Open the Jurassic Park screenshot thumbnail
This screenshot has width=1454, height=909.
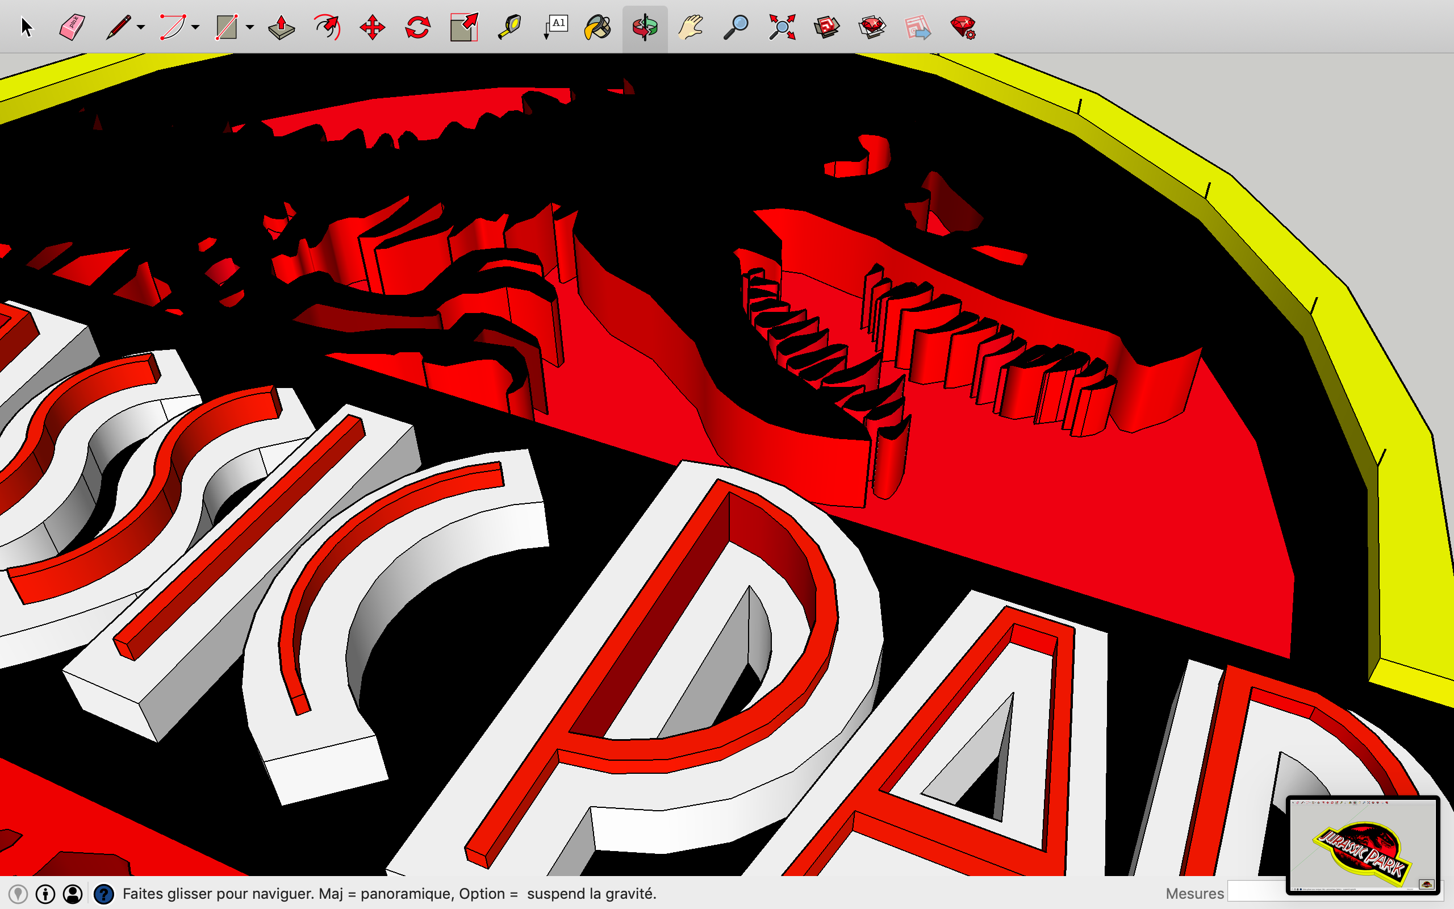point(1363,845)
